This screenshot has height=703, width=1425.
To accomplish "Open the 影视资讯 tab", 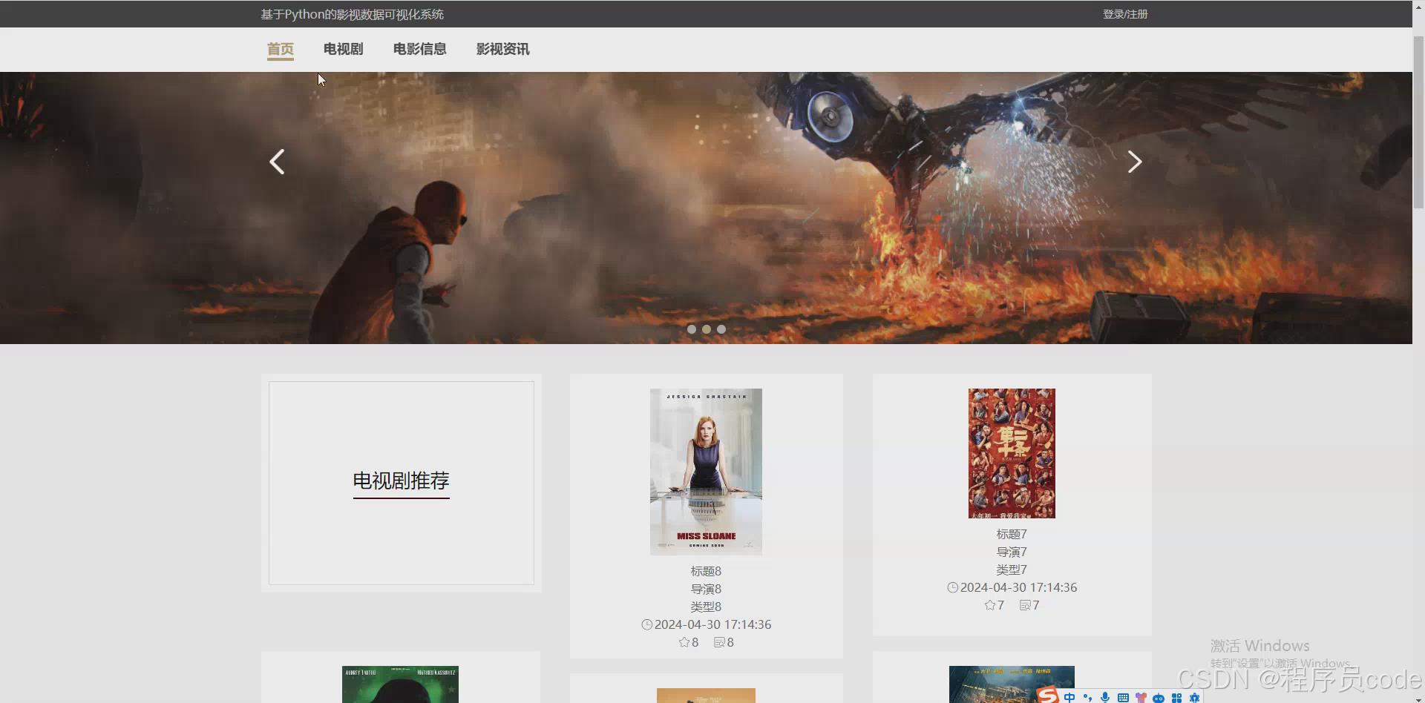I will pyautogui.click(x=502, y=49).
